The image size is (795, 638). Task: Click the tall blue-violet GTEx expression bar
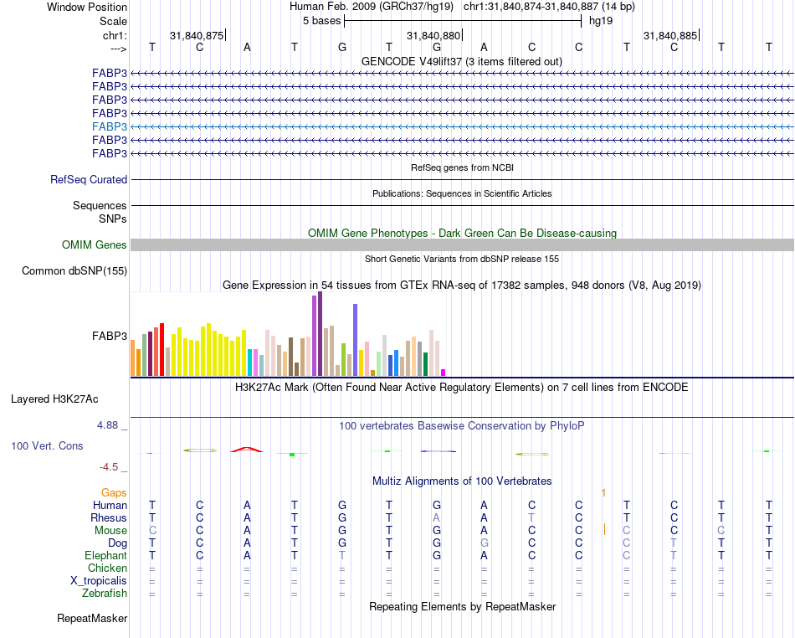pyautogui.click(x=356, y=340)
